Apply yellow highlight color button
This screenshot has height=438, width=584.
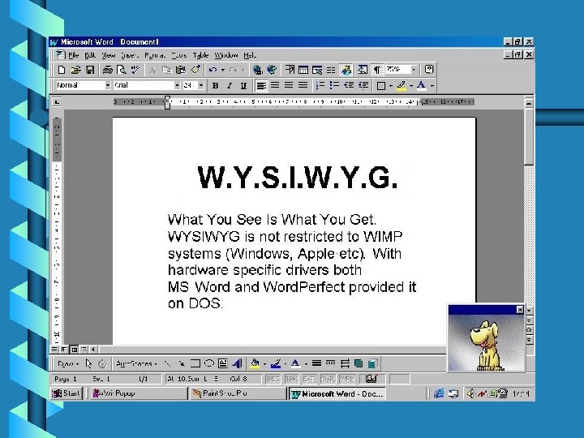(401, 86)
